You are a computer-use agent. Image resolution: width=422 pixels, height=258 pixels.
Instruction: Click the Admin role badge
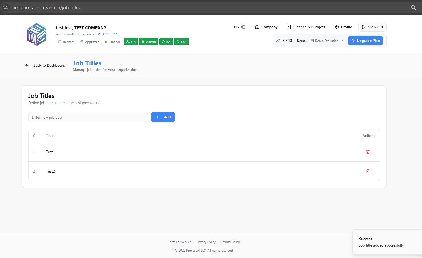[148, 42]
